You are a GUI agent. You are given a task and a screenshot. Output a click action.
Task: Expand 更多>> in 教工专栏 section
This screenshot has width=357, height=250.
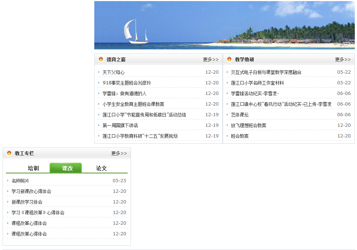tap(119, 153)
